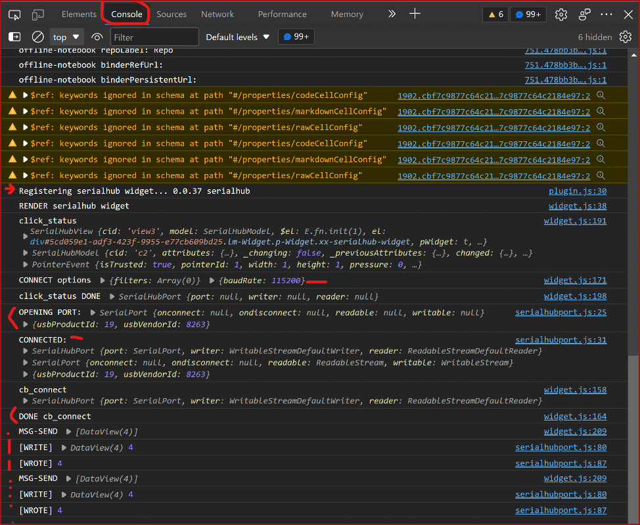This screenshot has width=640, height=525.
Task: Open the Network tab
Action: tap(217, 14)
